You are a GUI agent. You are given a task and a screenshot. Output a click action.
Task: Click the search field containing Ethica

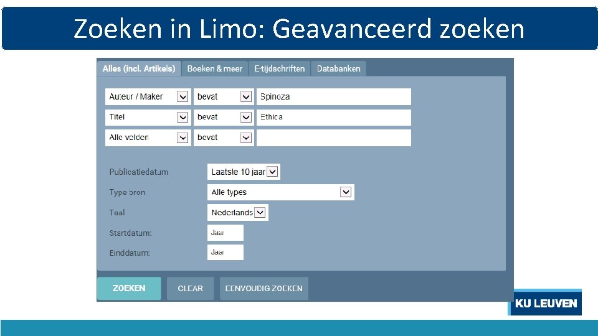click(334, 117)
